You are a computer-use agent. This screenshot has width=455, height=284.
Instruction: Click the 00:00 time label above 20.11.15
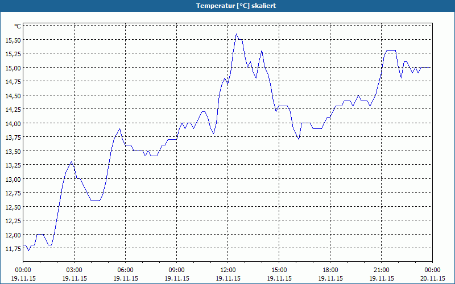pyautogui.click(x=432, y=270)
